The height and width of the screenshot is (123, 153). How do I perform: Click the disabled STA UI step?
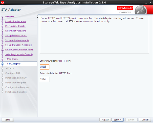pyautogui.click(x=10, y=68)
